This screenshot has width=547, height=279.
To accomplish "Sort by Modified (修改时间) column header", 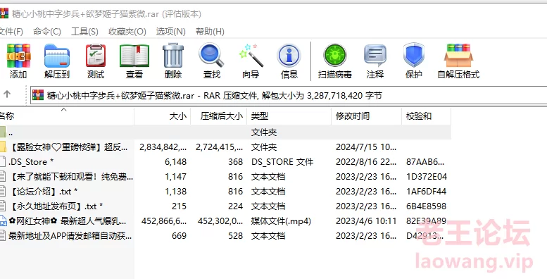I will (366, 116).
